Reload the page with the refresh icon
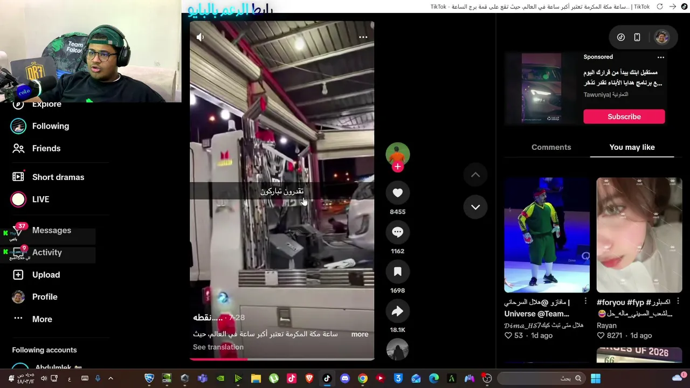This screenshot has height=388, width=690. click(660, 6)
